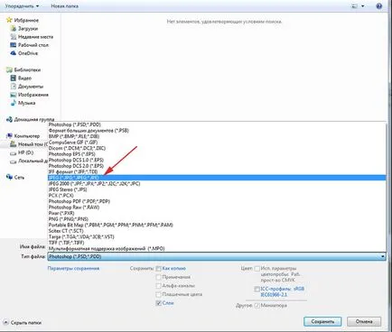Open the Упорядочить menu

[22, 6]
